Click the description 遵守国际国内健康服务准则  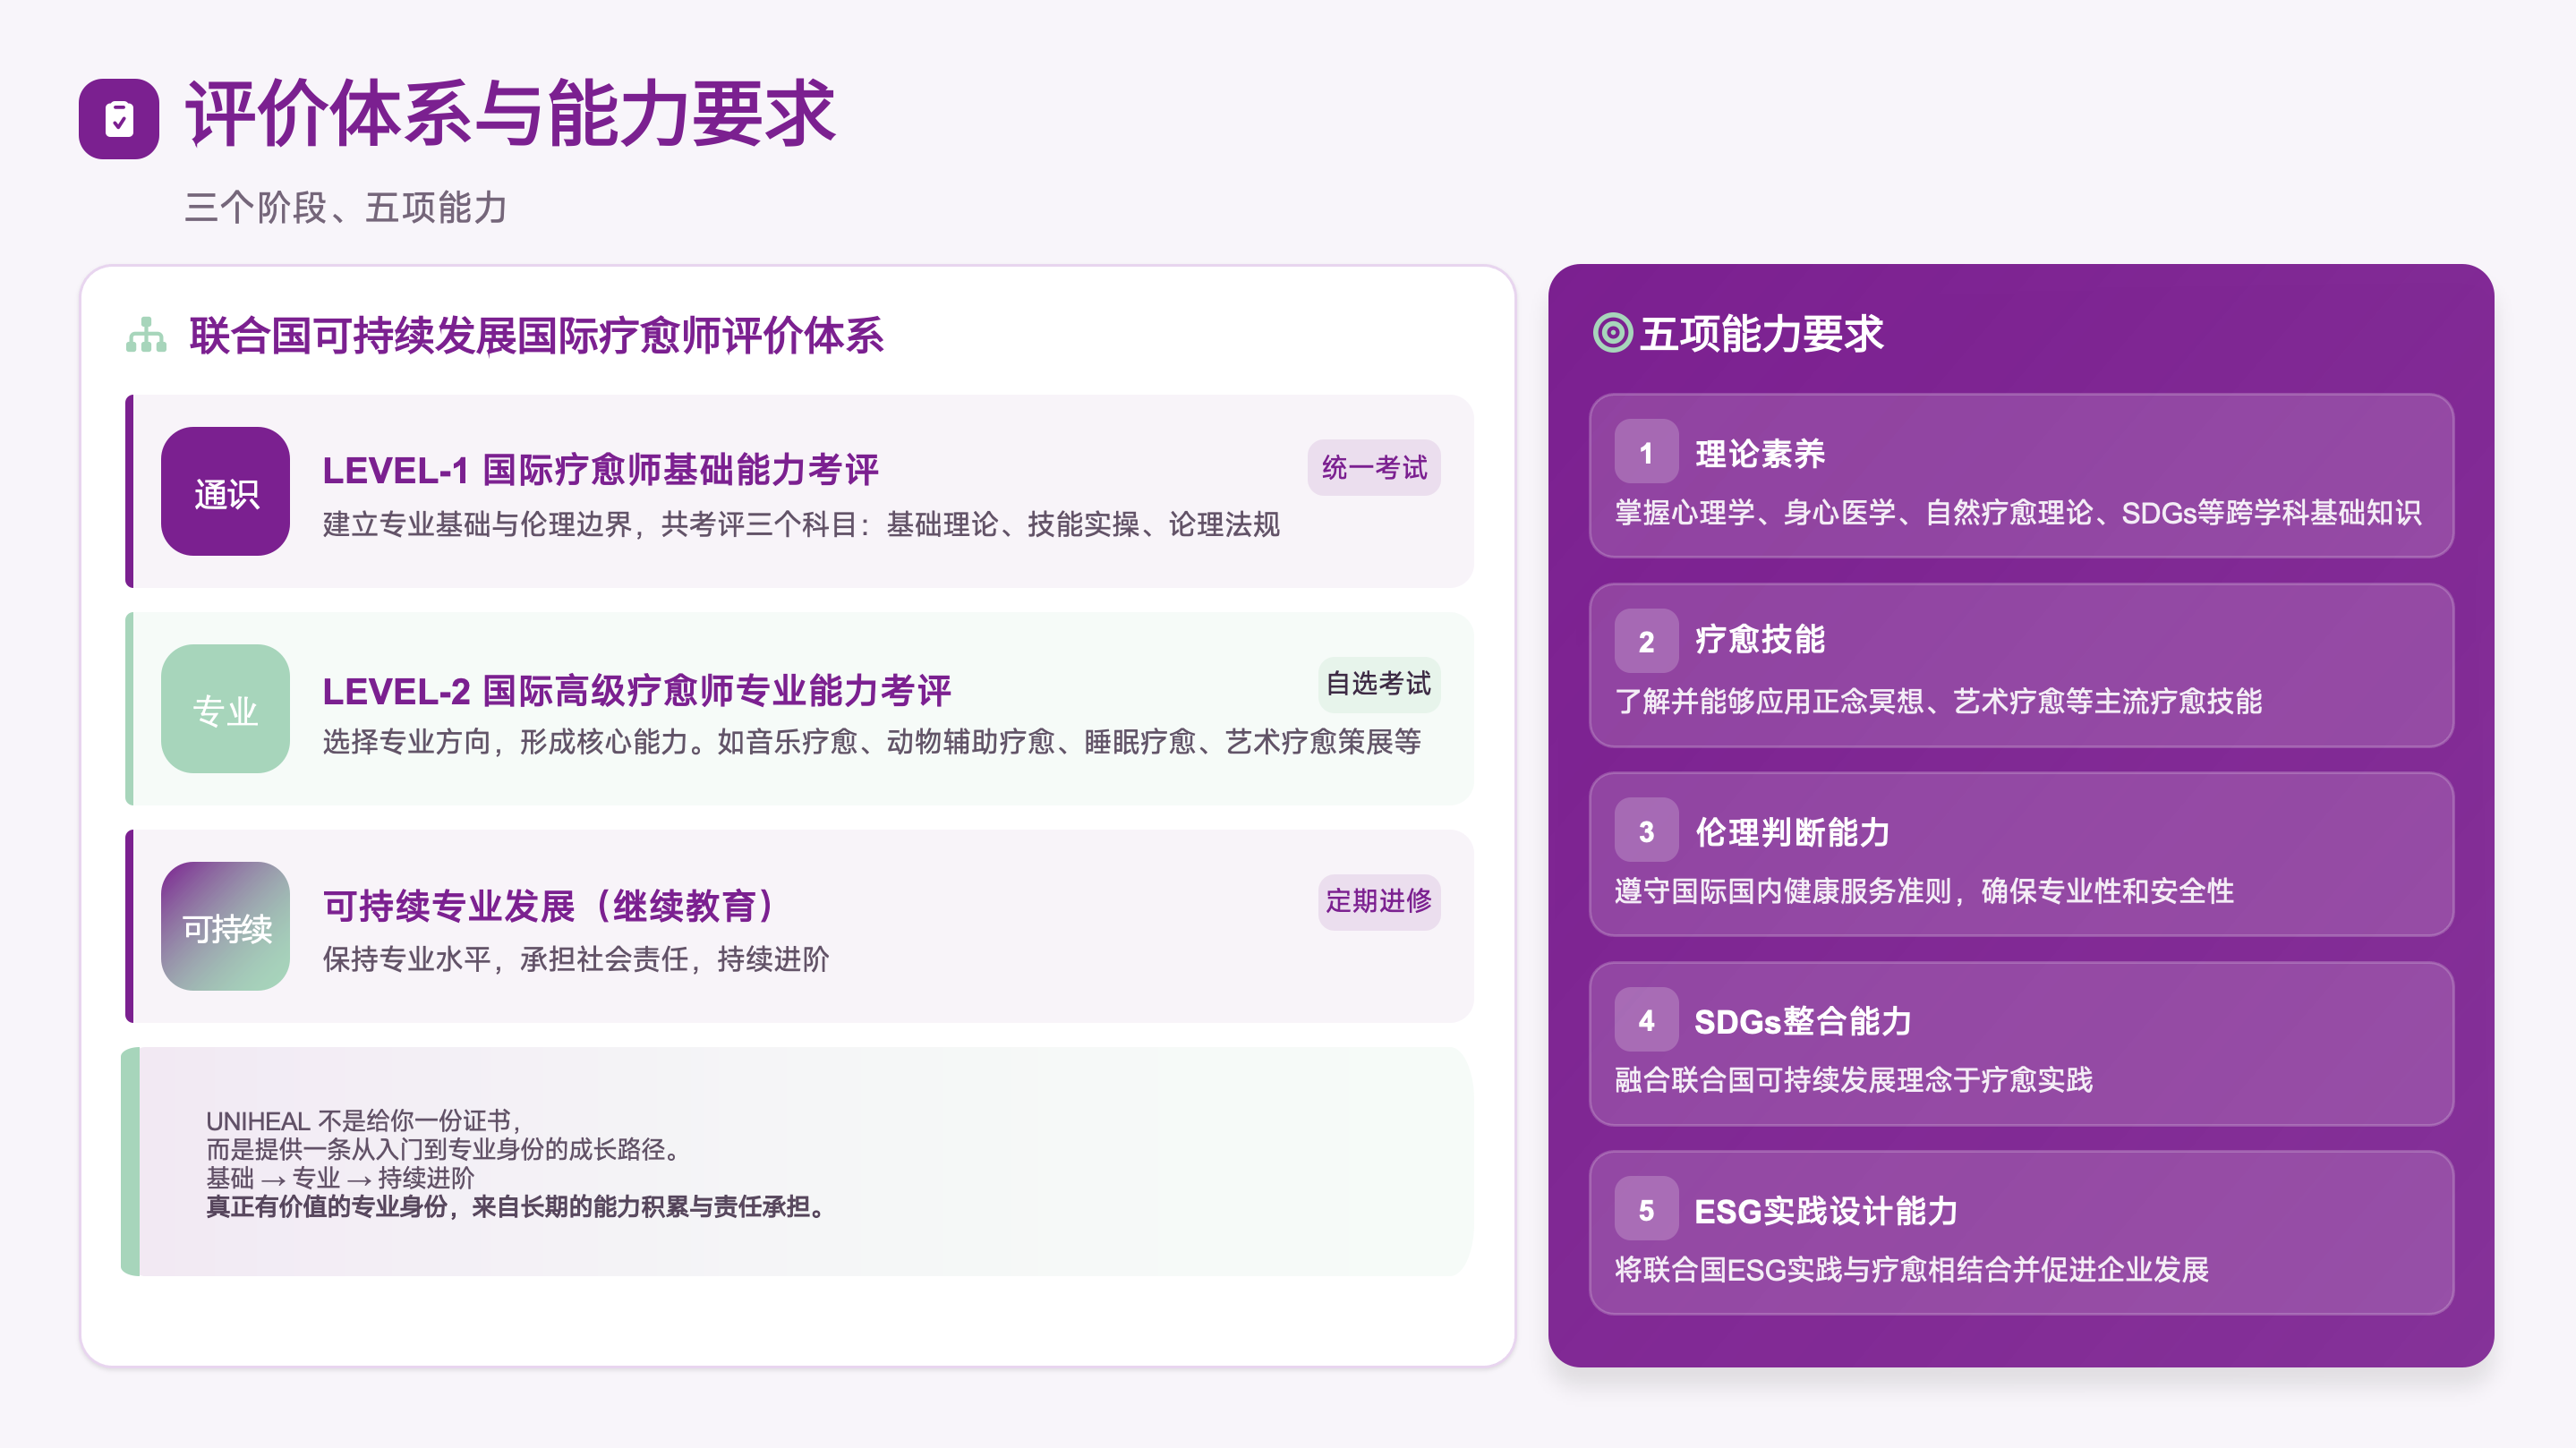click(x=1924, y=891)
